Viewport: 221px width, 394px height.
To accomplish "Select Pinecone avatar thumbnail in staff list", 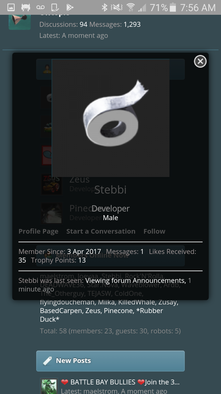I will pos(52,213).
